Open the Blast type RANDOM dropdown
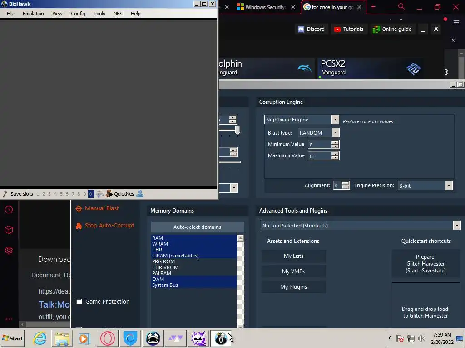Screen dimensions: 465x348 pyautogui.click(x=336, y=133)
